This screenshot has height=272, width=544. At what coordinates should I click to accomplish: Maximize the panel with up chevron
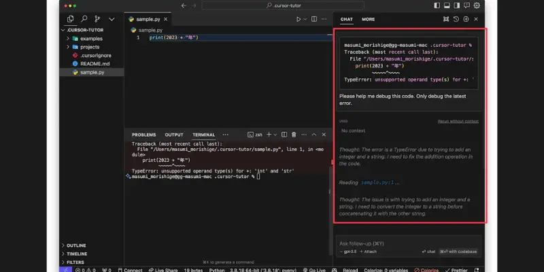pyautogui.click(x=313, y=135)
